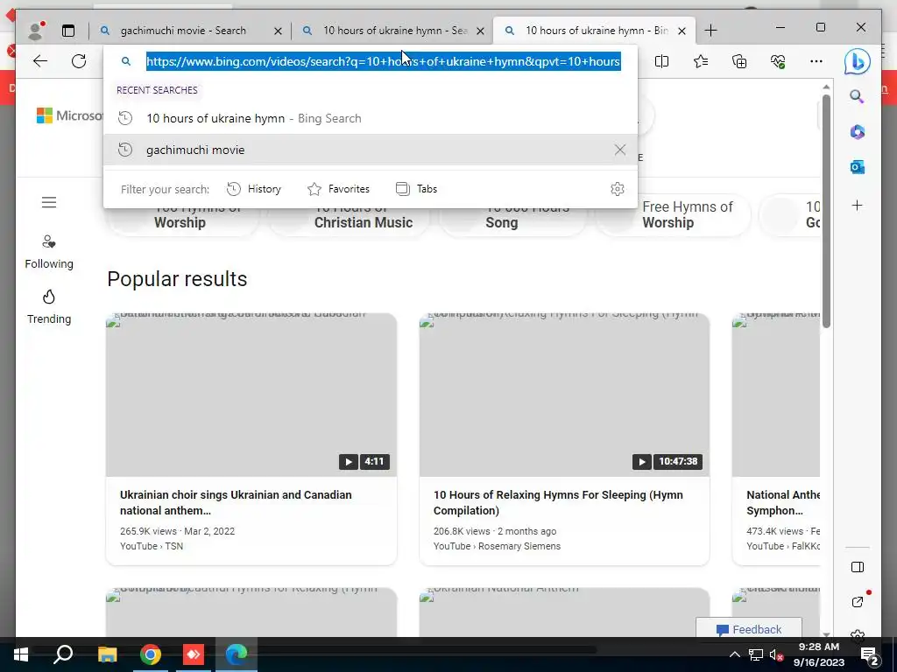
Task: Filter search by Favorites
Action: (x=339, y=189)
